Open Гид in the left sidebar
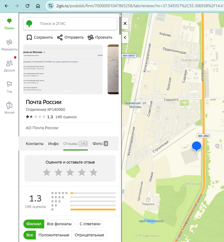 [9, 87]
